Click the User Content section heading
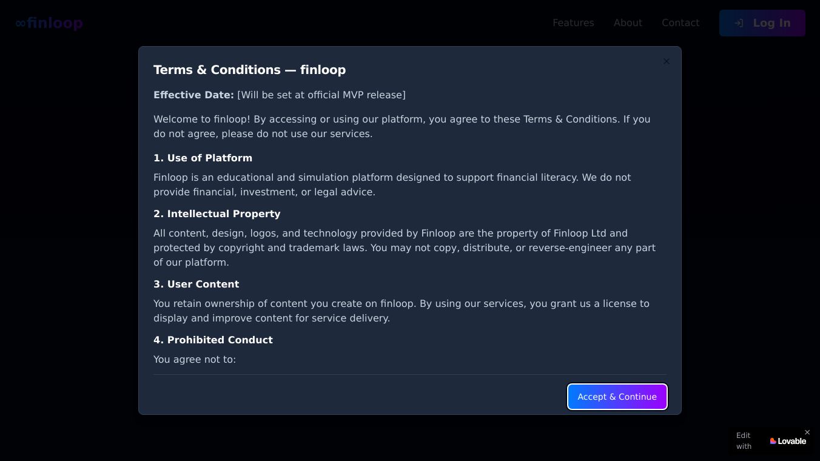 coord(196,284)
